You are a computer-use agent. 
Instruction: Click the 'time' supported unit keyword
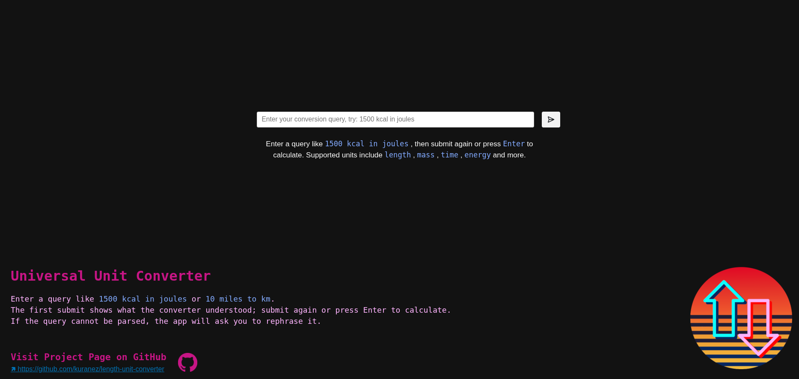449,155
